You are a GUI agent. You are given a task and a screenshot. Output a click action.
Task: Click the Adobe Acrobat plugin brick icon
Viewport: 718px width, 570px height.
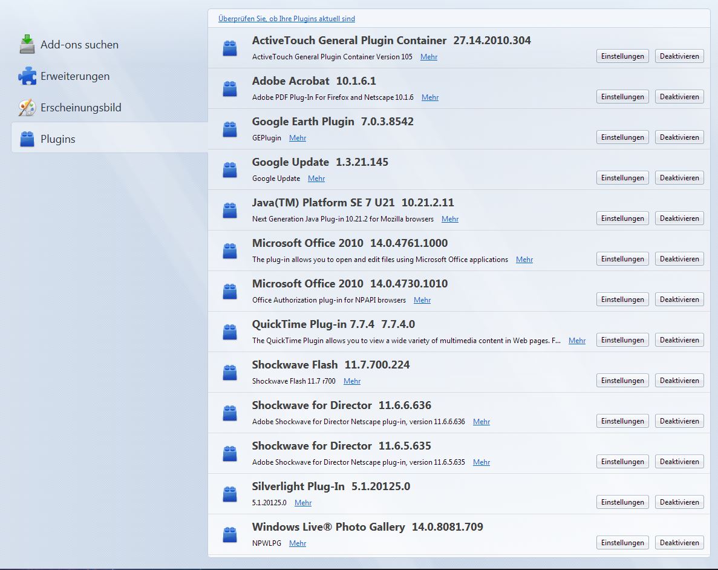click(x=230, y=89)
